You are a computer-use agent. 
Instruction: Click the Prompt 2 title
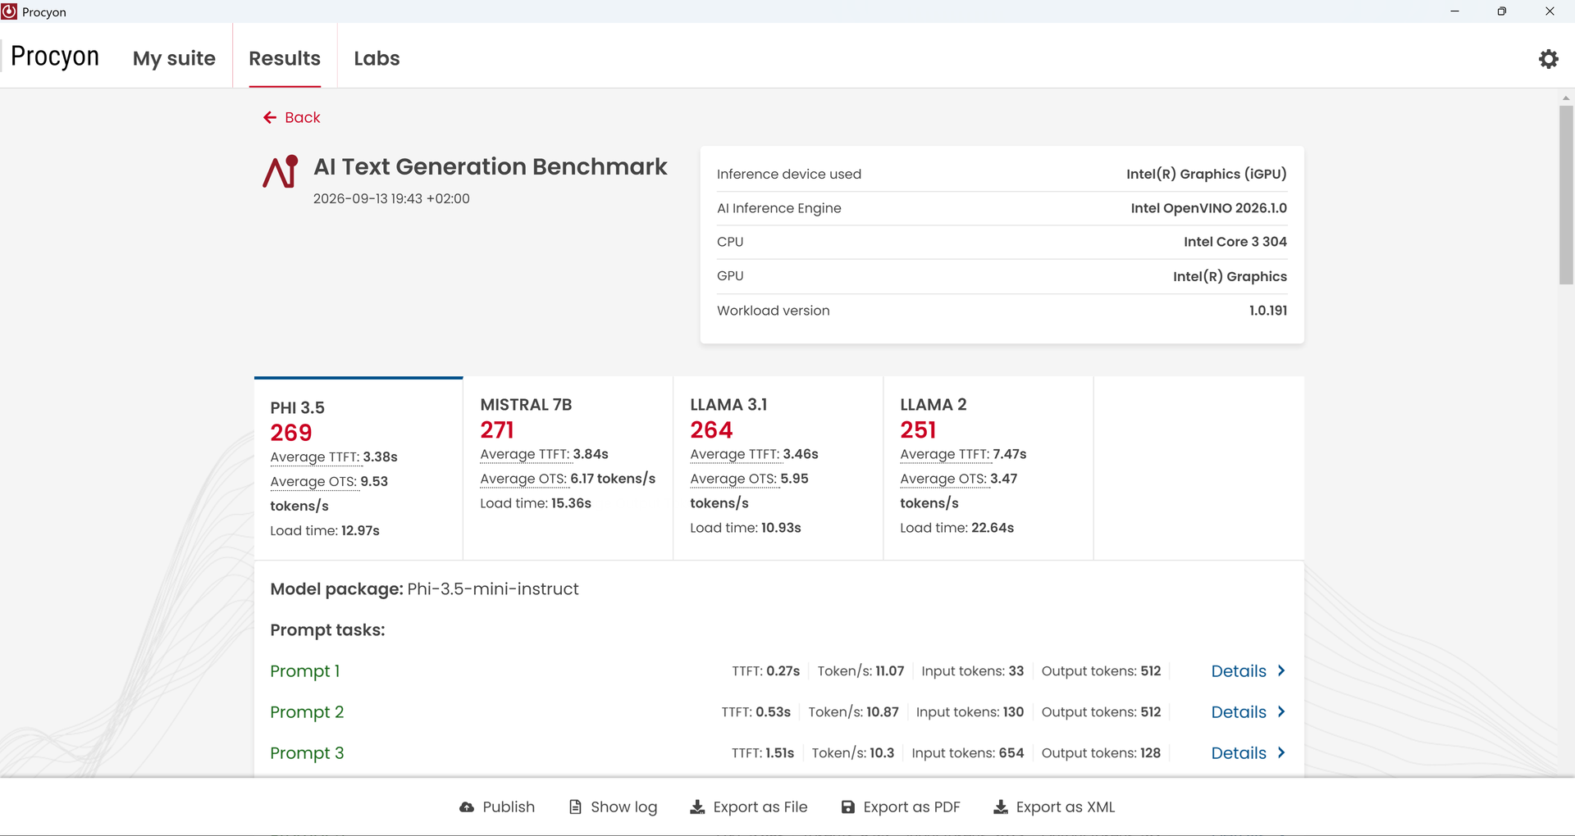point(307,711)
